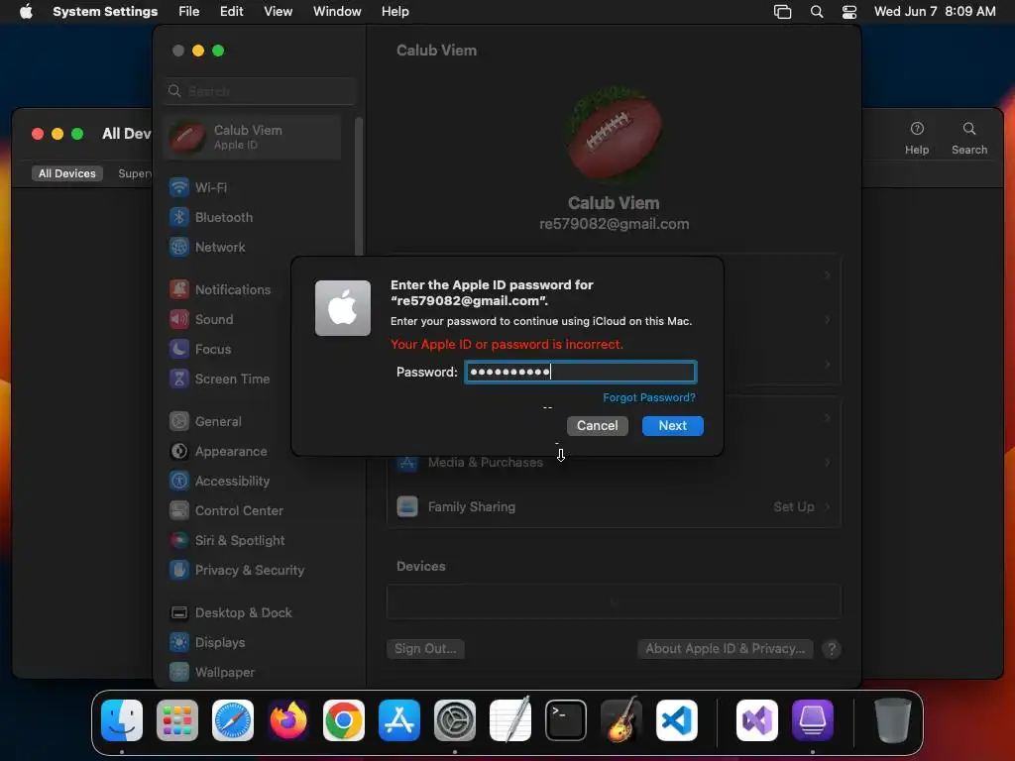Open Control Center in menu bar
Image resolution: width=1015 pixels, height=761 pixels.
(849, 12)
